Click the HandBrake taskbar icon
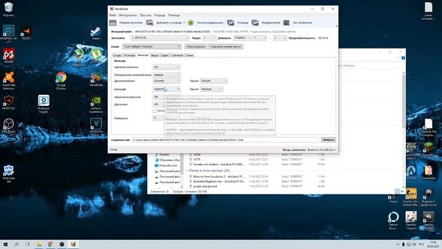 (73, 244)
